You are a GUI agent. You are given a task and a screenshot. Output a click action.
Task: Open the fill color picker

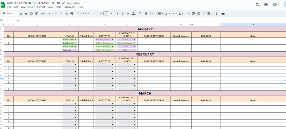(x=140, y=13)
